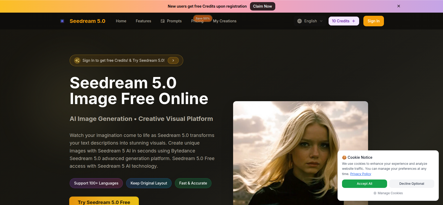Click the Keep Original Layout tag
Viewport: 443px width, 205px height.
click(149, 183)
